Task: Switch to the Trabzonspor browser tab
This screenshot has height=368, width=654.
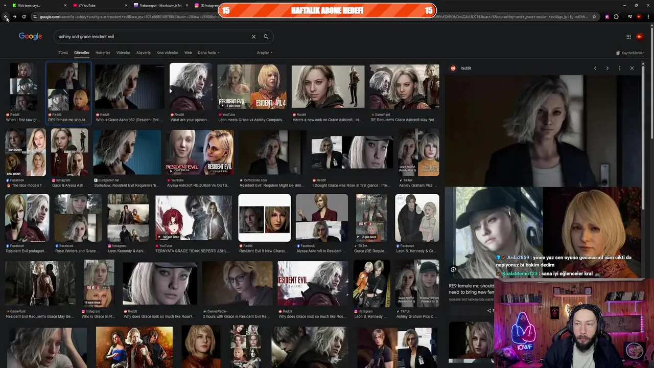Action: (x=160, y=5)
